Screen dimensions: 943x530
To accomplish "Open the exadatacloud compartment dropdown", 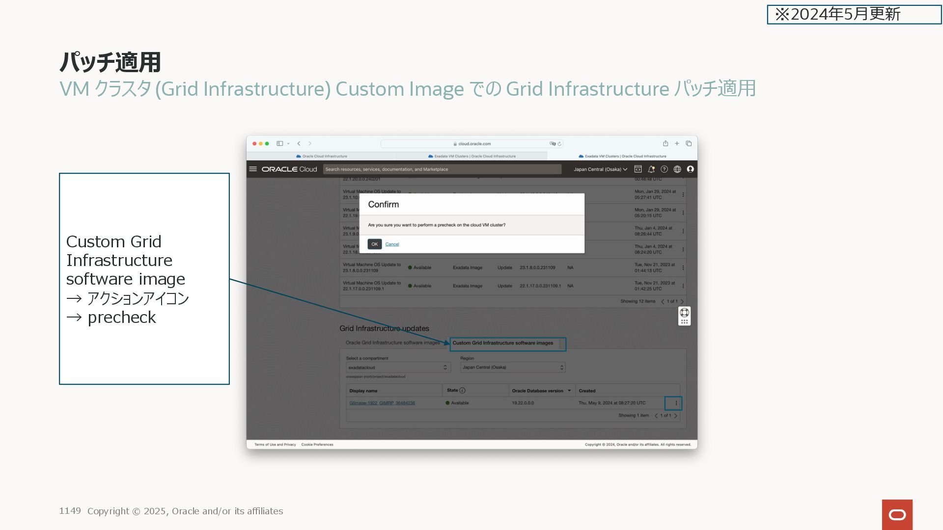I will pyautogui.click(x=398, y=367).
